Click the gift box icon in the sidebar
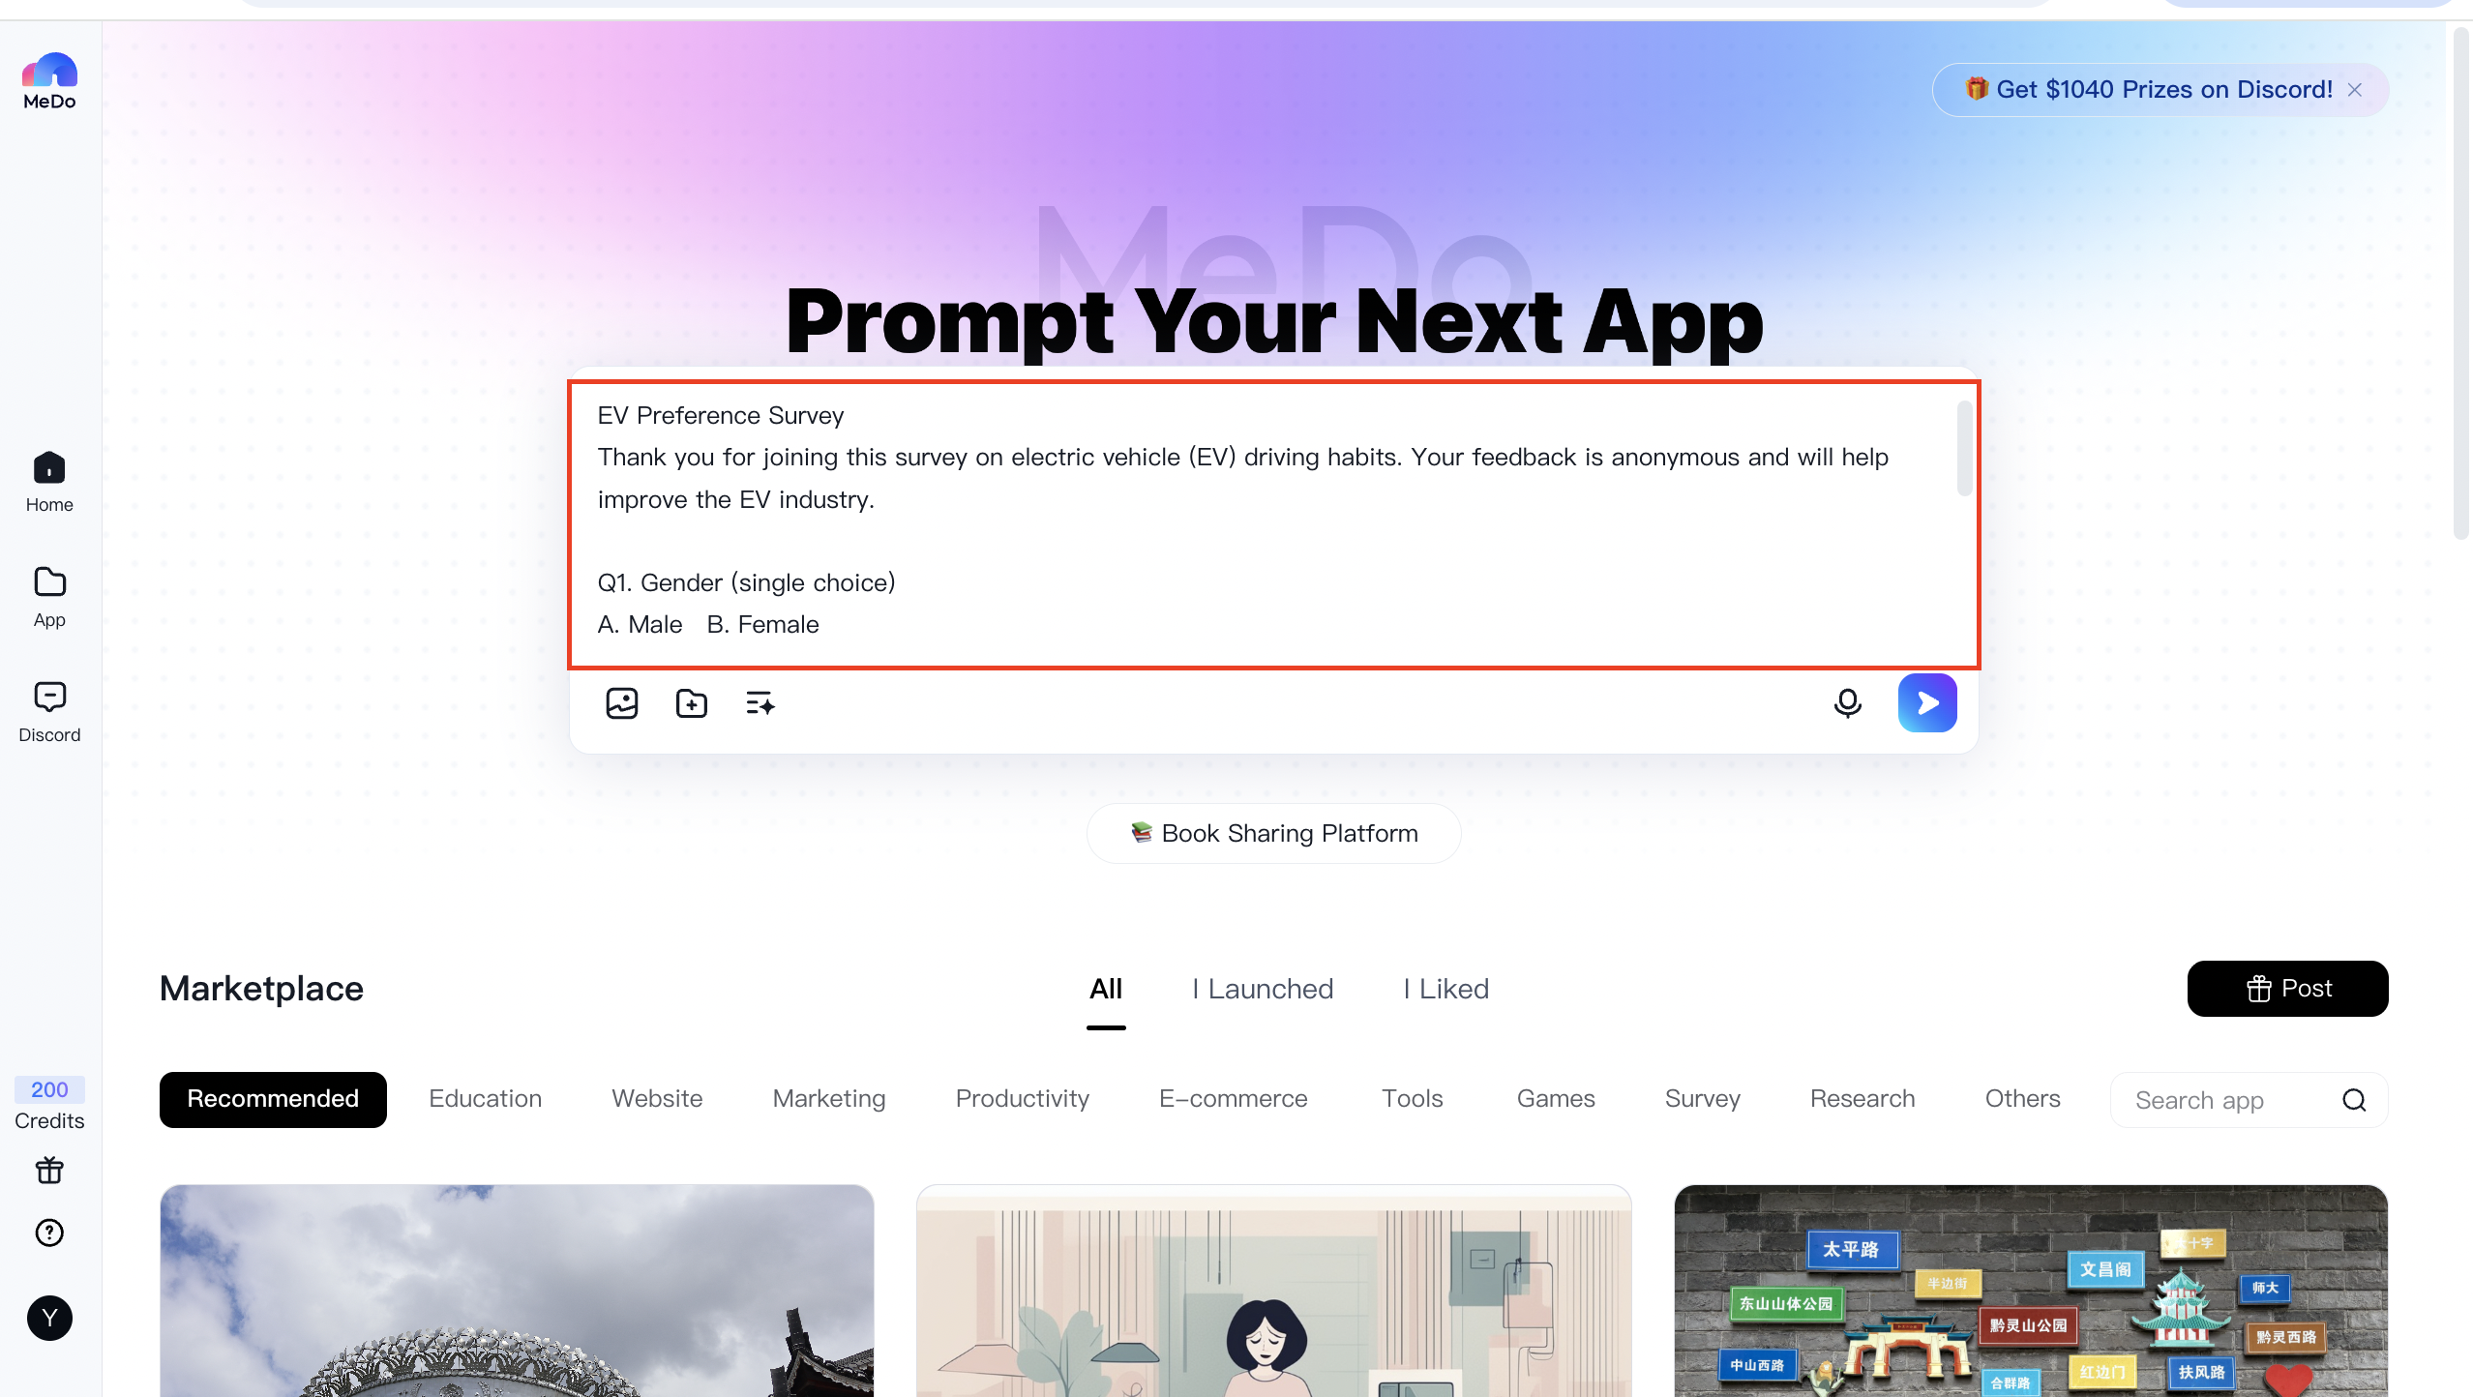Image resolution: width=2473 pixels, height=1397 pixels. (49, 1171)
